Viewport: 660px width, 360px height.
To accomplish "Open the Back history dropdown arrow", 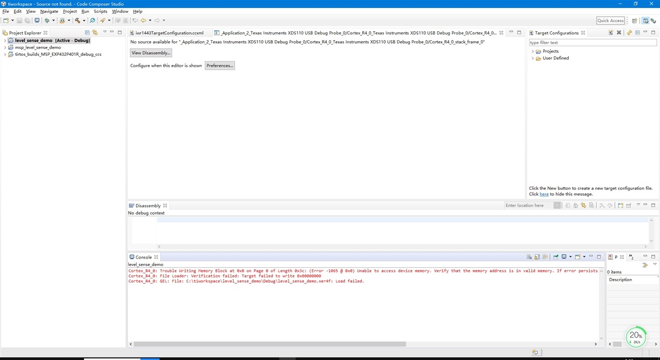I will [150, 20].
